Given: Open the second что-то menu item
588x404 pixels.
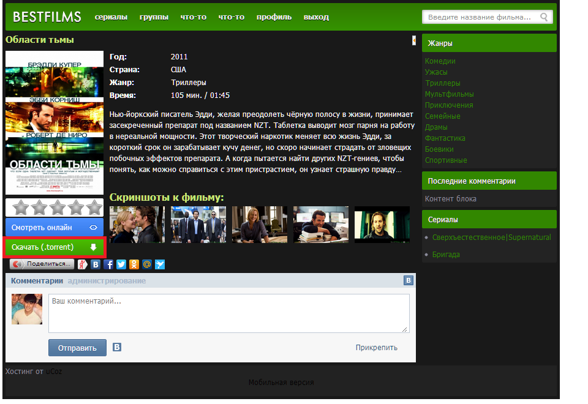Looking at the screenshot, I should pyautogui.click(x=232, y=17).
